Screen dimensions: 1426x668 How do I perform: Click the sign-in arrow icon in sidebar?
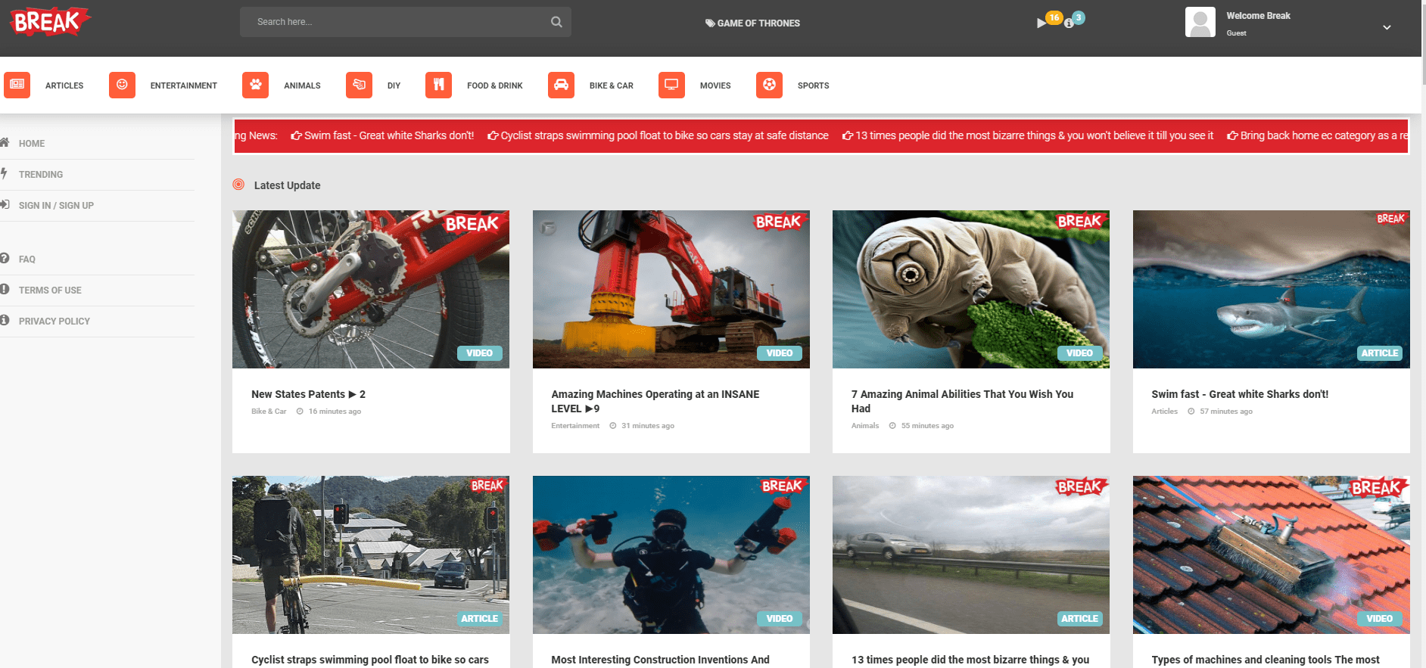pyautogui.click(x=4, y=204)
